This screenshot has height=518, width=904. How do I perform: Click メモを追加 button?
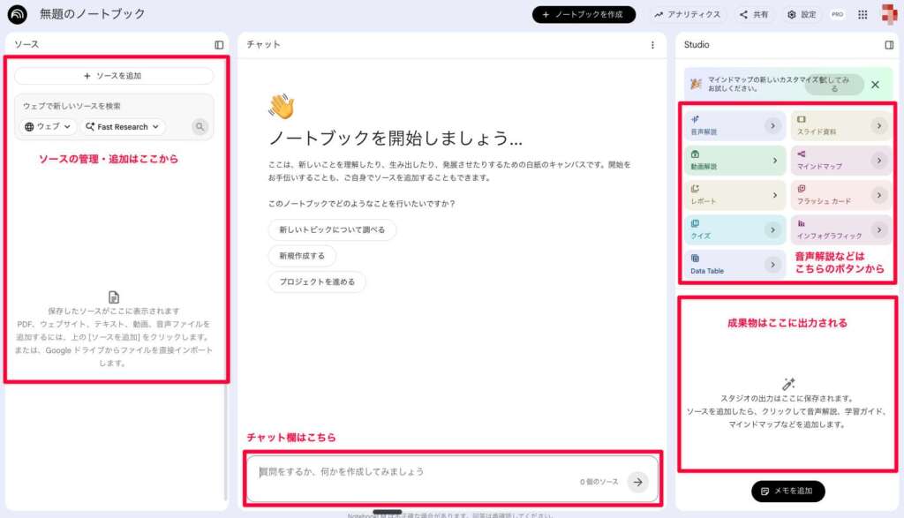tap(787, 491)
